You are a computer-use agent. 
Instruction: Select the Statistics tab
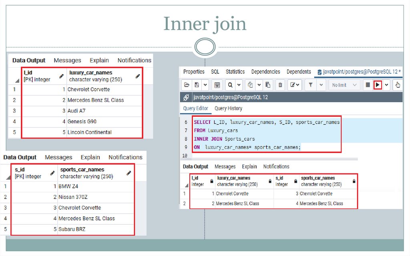point(235,71)
